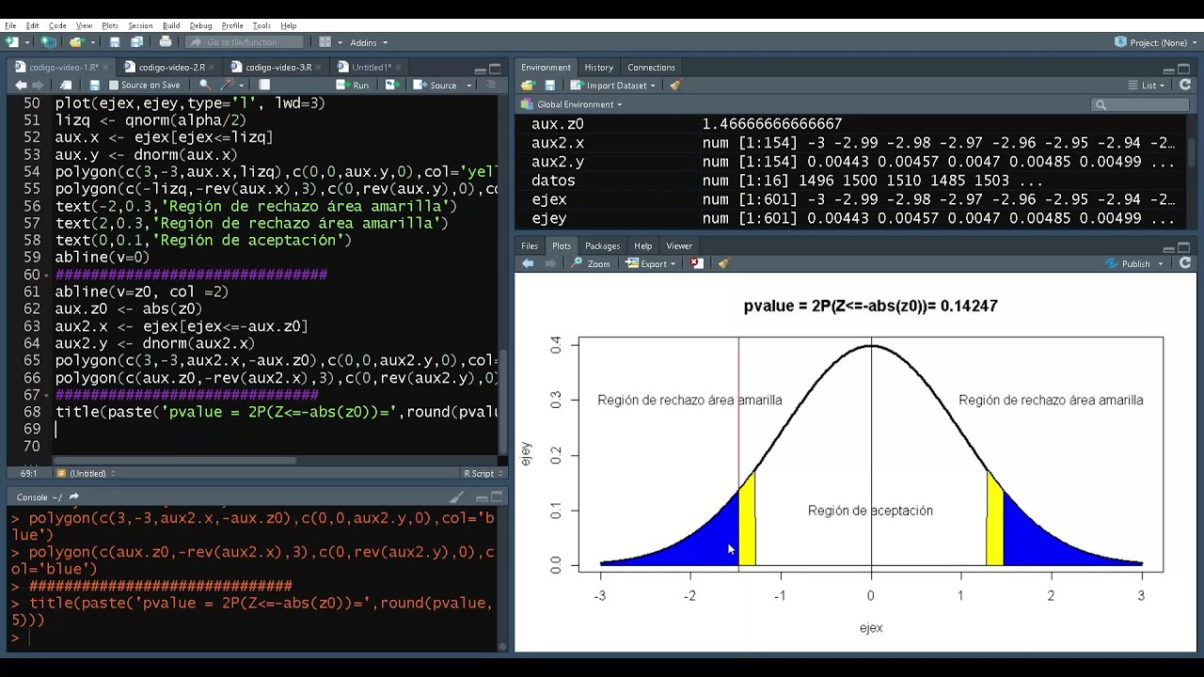This screenshot has height=677, width=1204.
Task: Open the Addins dropdown
Action: tap(369, 42)
